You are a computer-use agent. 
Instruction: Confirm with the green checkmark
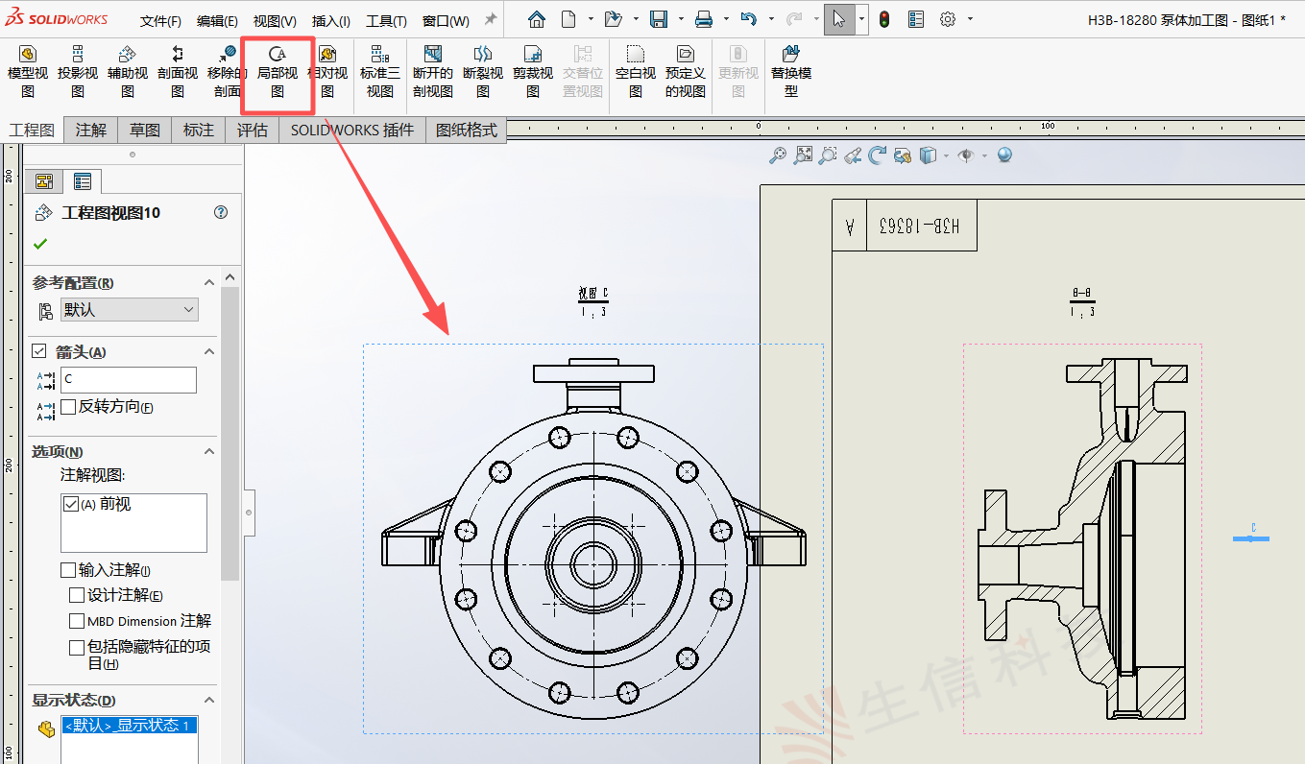click(39, 244)
